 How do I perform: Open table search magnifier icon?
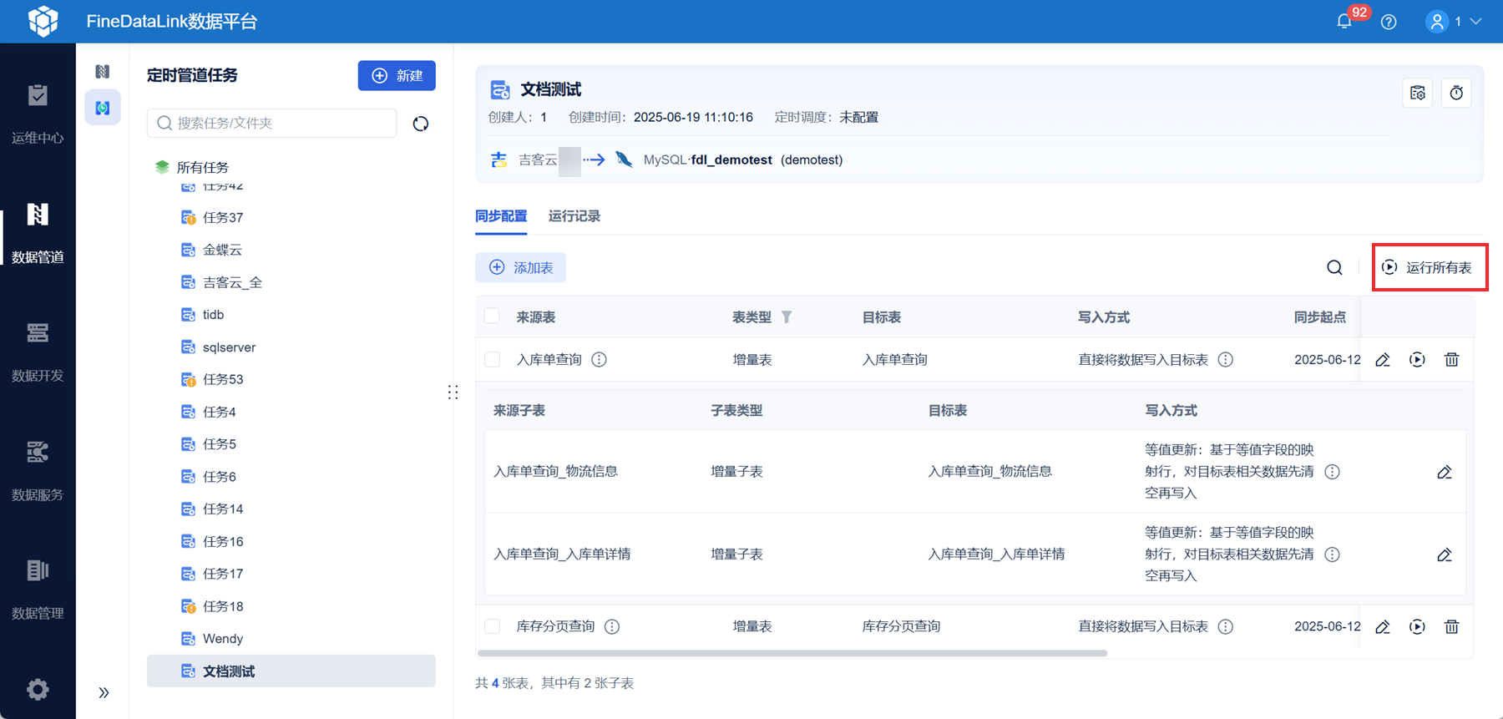(1334, 267)
